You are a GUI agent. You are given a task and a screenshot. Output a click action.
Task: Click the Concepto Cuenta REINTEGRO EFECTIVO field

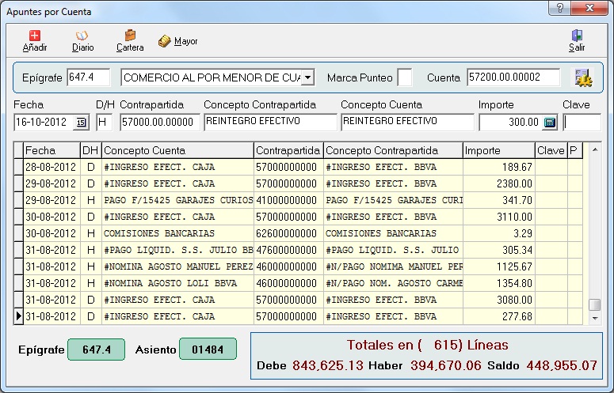[x=407, y=123]
